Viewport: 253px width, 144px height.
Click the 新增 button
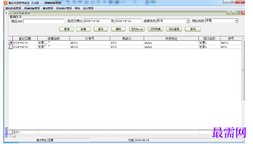coord(83,29)
